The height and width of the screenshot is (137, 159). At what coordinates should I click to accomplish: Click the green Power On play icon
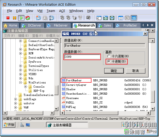21,18
